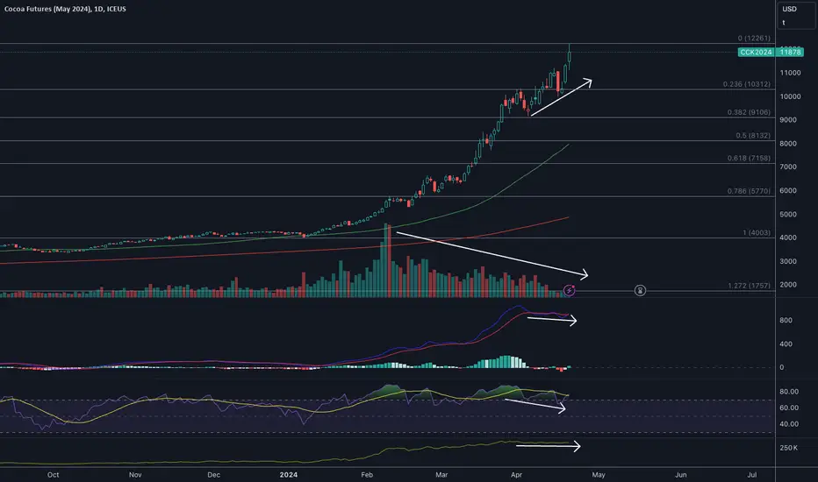
Task: Click the Jul label on the time axis
Action: [x=752, y=475]
